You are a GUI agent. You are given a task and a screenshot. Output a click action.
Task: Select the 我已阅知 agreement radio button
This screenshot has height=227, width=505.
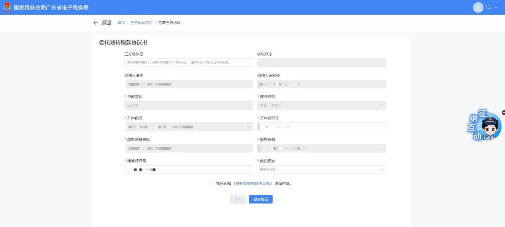tap(212, 184)
